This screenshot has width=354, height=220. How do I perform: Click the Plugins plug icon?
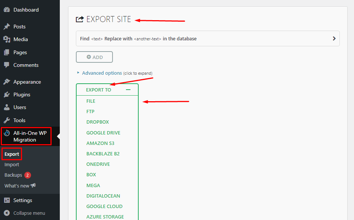point(7,94)
